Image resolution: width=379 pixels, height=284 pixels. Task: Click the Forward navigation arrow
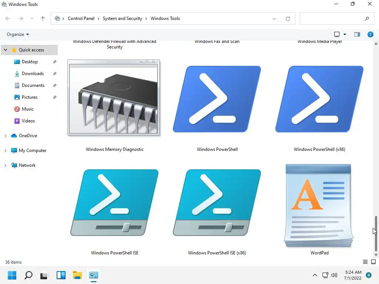pos(21,18)
